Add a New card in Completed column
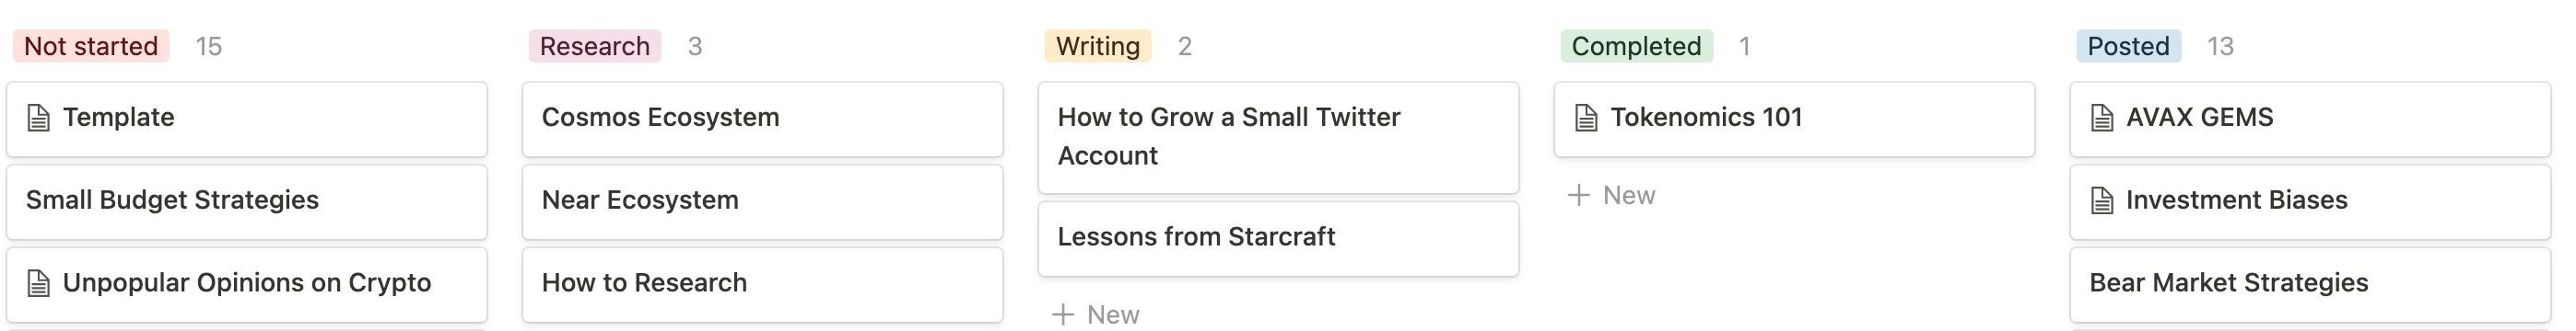This screenshot has height=331, width=2576. pyautogui.click(x=1612, y=196)
